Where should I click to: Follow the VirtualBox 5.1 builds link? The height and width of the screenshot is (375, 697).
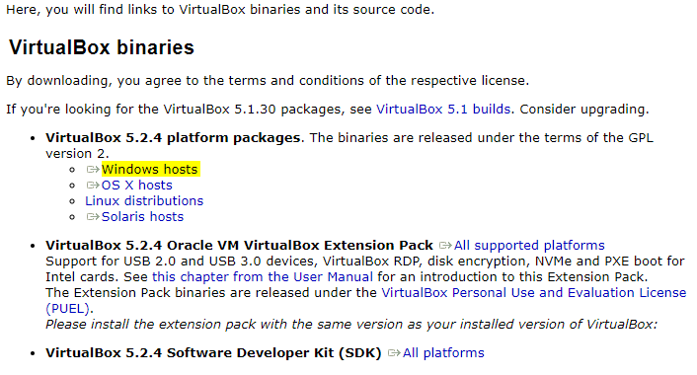tap(443, 110)
